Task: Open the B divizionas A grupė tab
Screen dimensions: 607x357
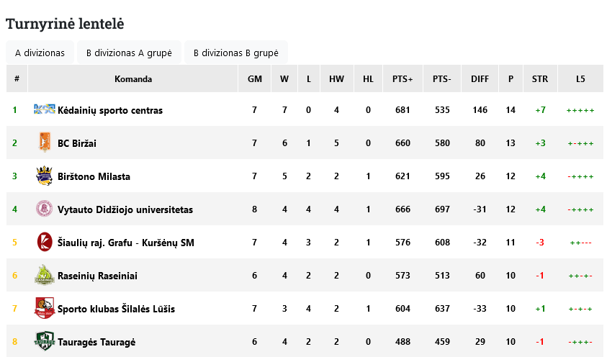Action: [129, 53]
